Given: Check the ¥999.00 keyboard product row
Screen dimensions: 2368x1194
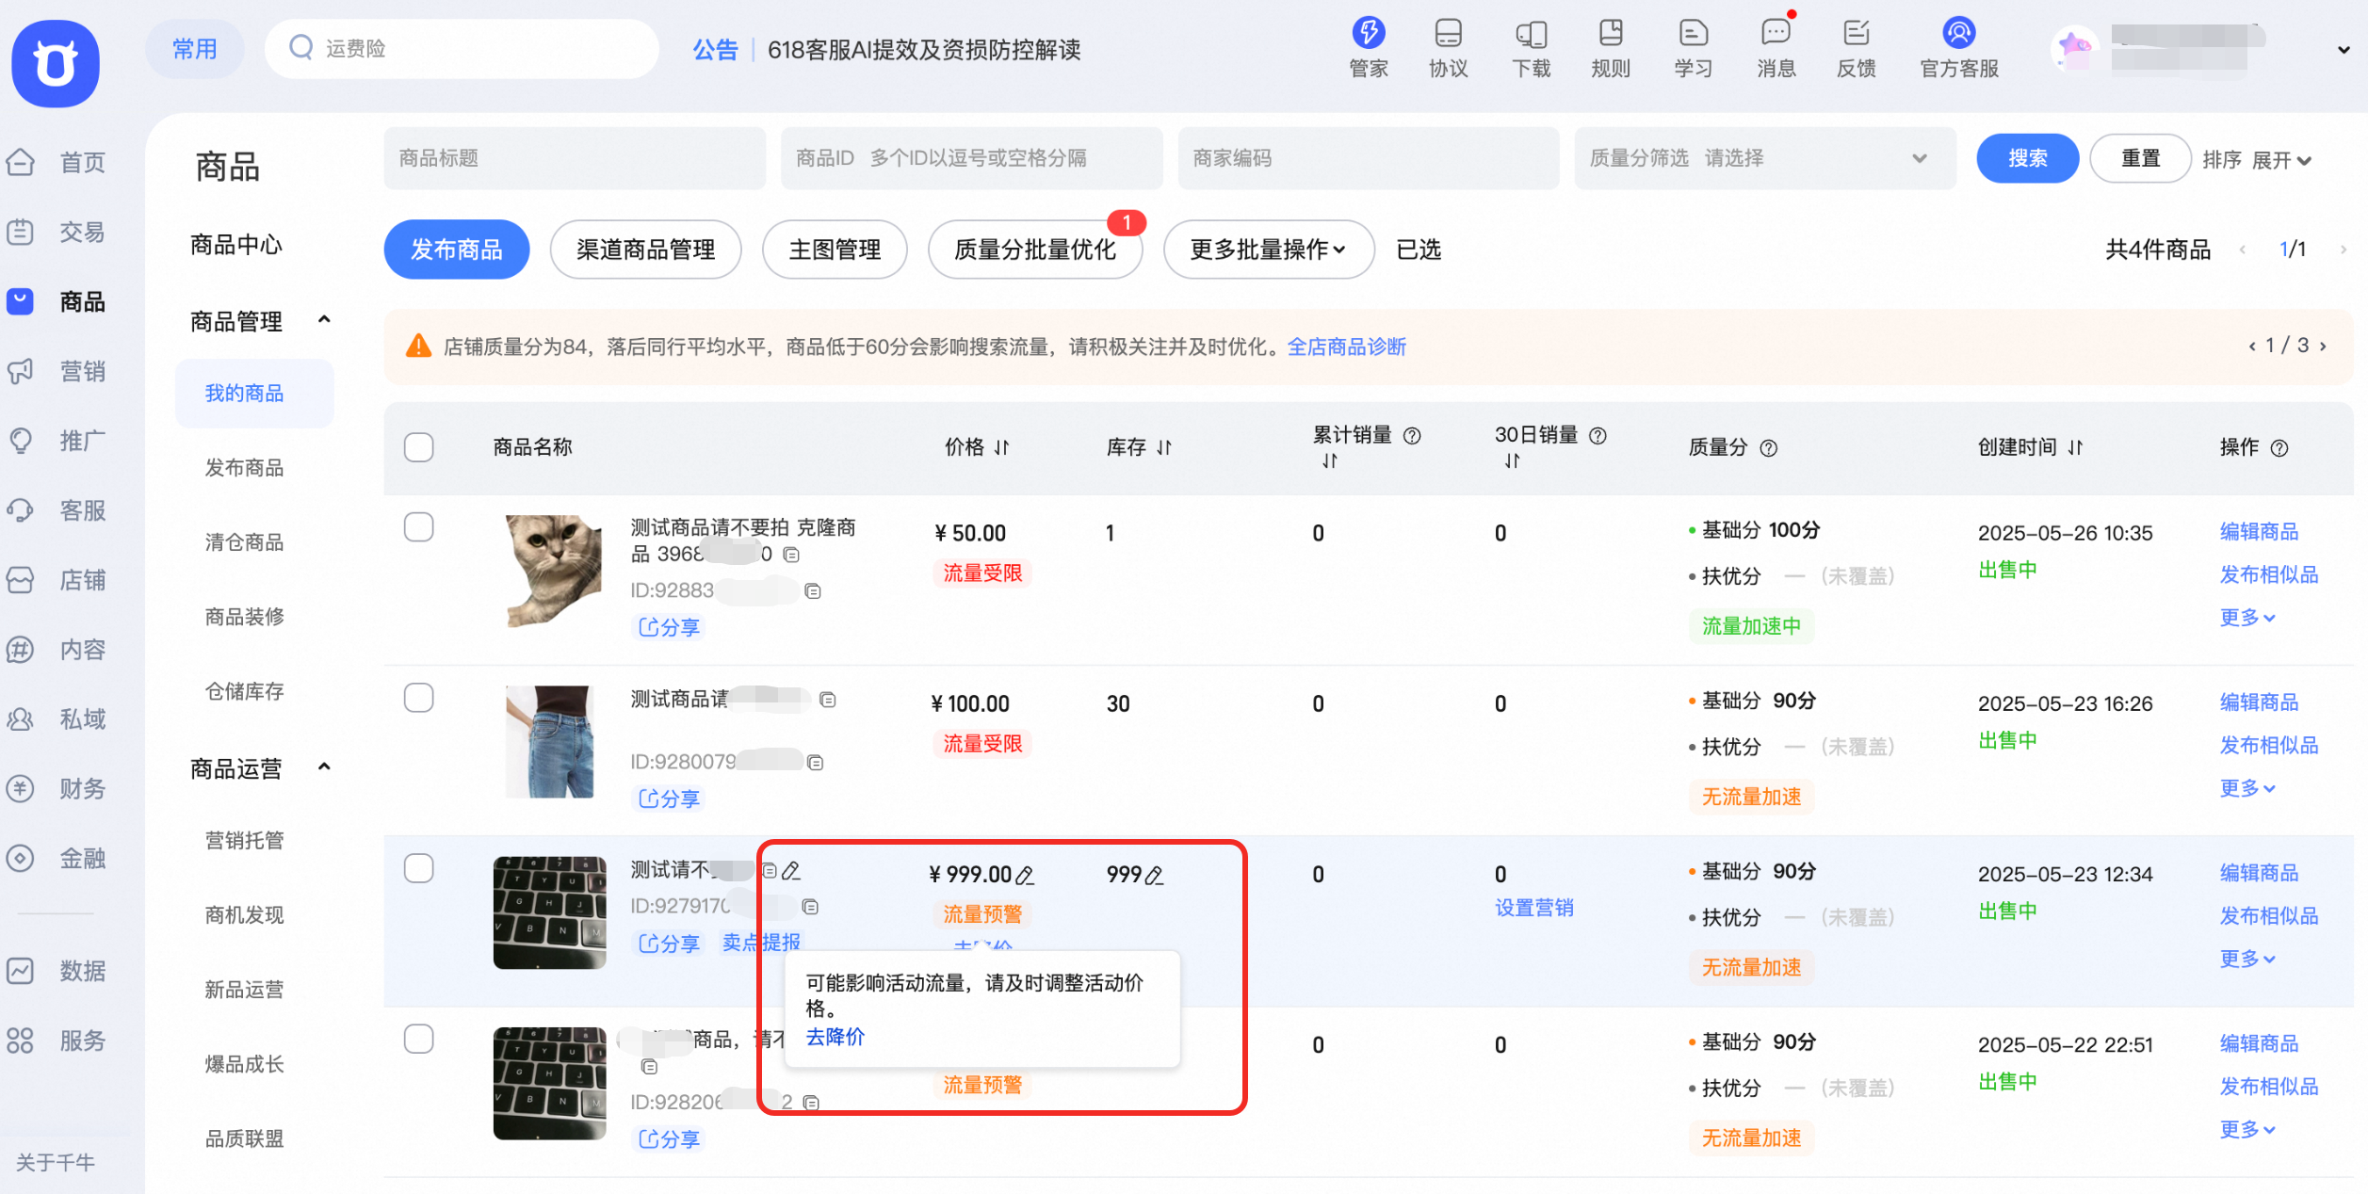Looking at the screenshot, I should (x=419, y=868).
